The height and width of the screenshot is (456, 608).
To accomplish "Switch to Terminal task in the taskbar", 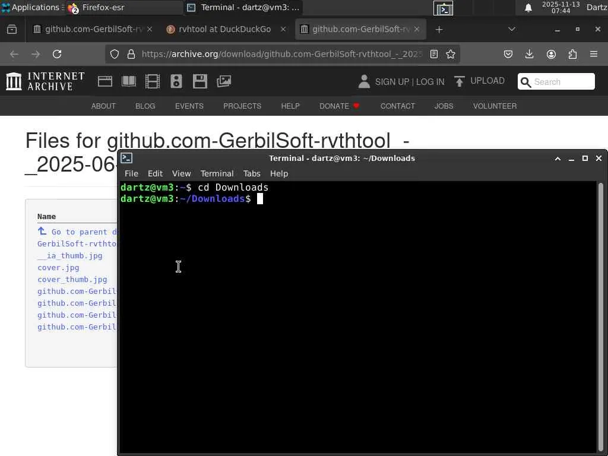I will click(243, 7).
